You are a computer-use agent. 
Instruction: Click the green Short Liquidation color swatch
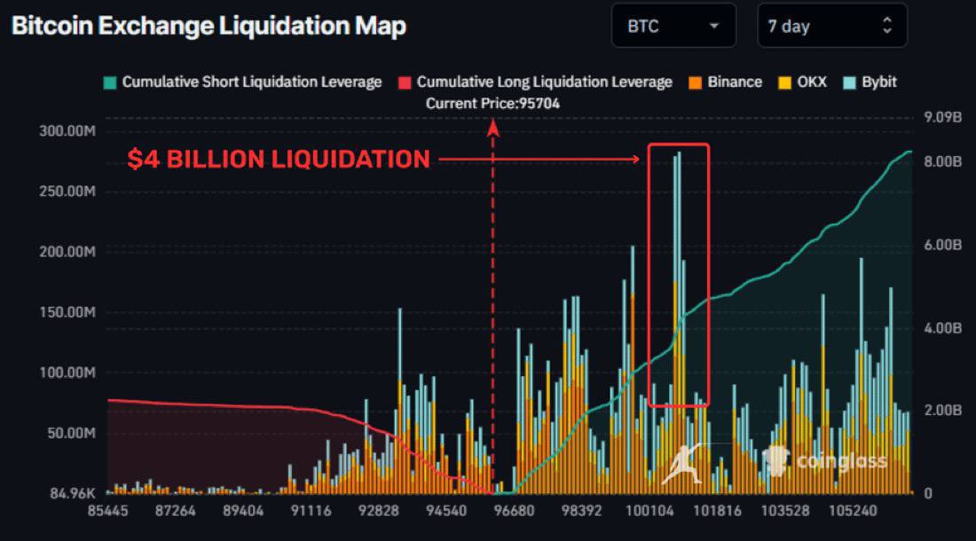pos(110,82)
